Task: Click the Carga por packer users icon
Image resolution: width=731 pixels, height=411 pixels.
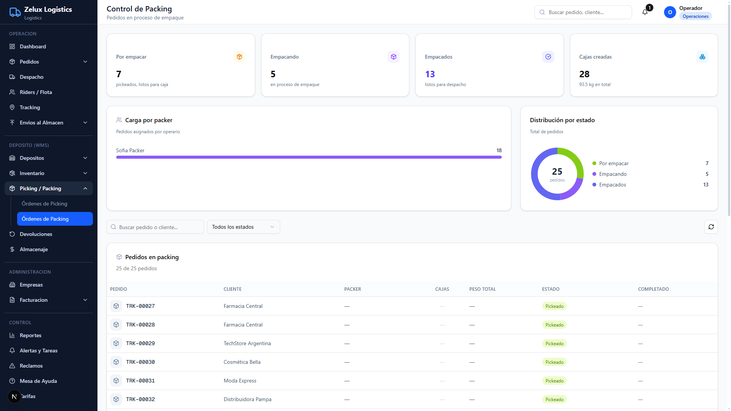Action: (x=119, y=120)
